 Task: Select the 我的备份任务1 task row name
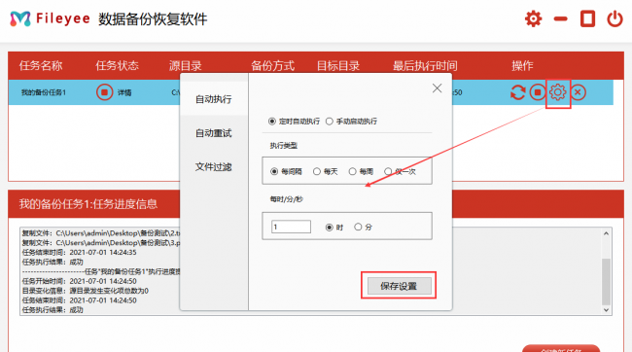44,92
